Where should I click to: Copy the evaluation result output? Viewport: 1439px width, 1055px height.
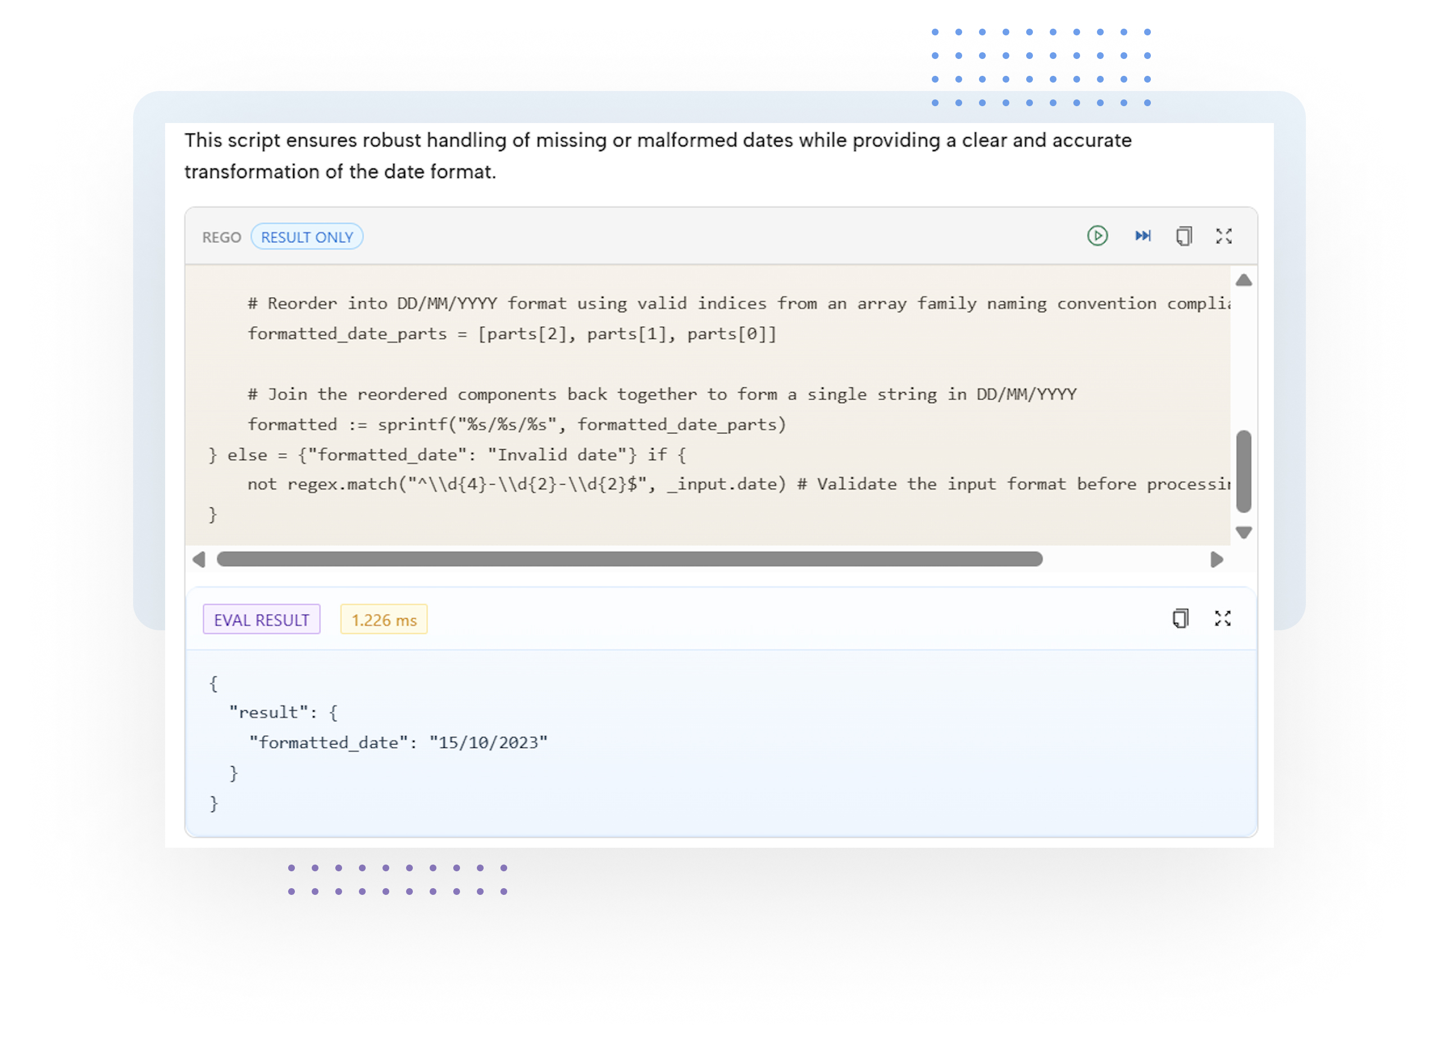(1181, 618)
